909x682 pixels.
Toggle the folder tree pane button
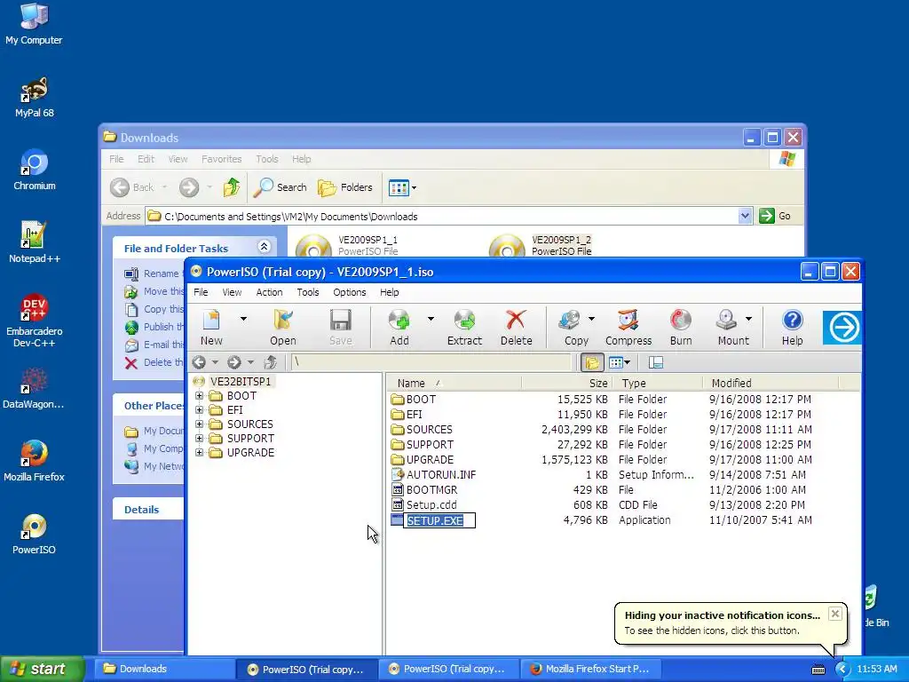pos(592,362)
